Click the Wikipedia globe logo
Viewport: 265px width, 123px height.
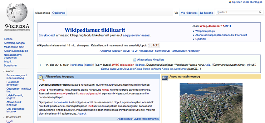[17, 13]
